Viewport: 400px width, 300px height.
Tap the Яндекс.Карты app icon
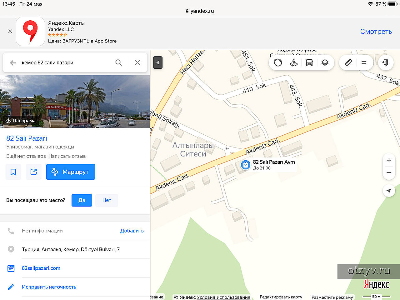point(30,32)
